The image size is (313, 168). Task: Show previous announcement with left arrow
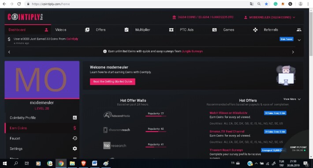point(9,52)
